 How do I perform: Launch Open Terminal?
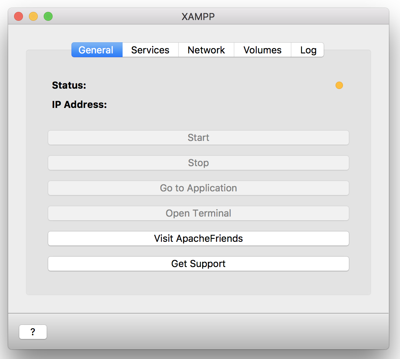[199, 213]
